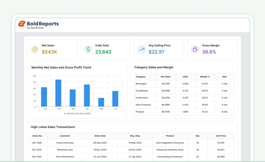Click the 41.2% margin cell for Produce
The height and width of the screenshot is (162, 265).
[x=205, y=112]
